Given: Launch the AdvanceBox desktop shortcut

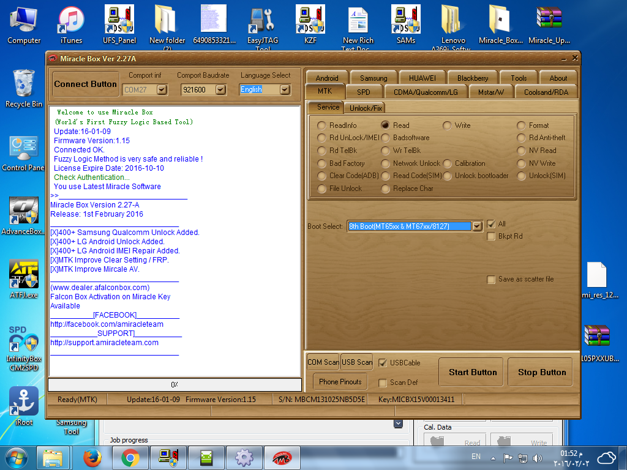Looking at the screenshot, I should 23,216.
